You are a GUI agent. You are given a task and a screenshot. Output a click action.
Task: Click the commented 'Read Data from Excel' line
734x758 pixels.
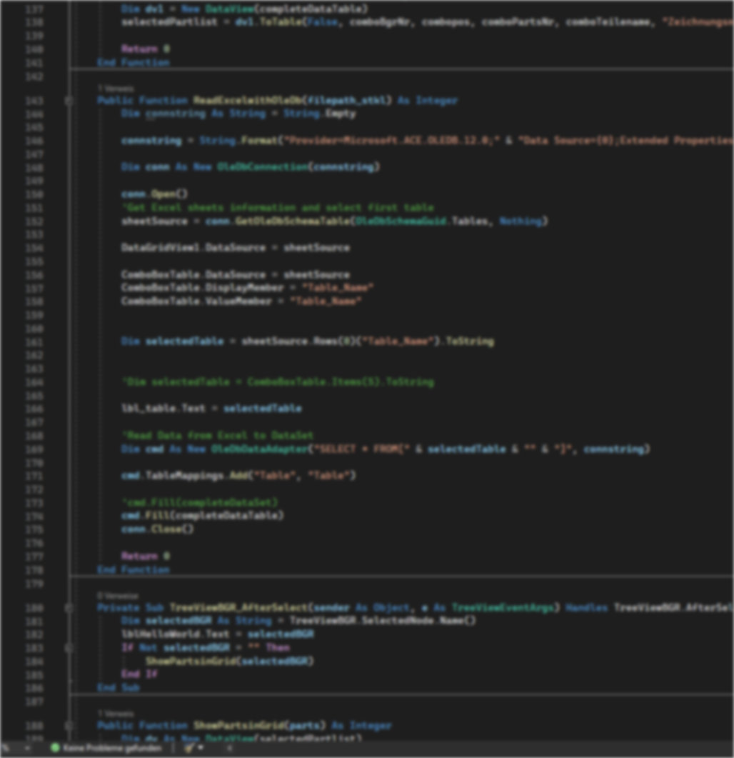point(217,435)
